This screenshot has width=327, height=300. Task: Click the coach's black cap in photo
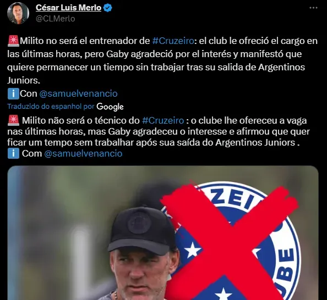click(142, 231)
